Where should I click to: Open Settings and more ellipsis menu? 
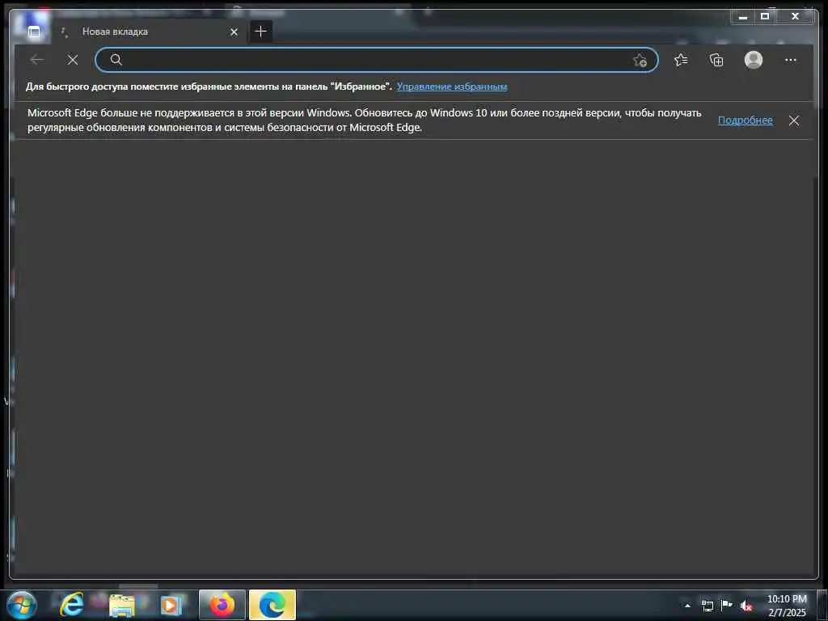791,60
